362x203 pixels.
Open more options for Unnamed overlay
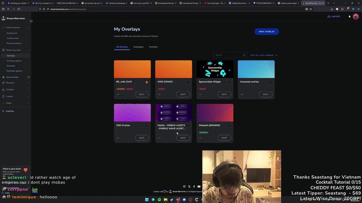pos(242,94)
